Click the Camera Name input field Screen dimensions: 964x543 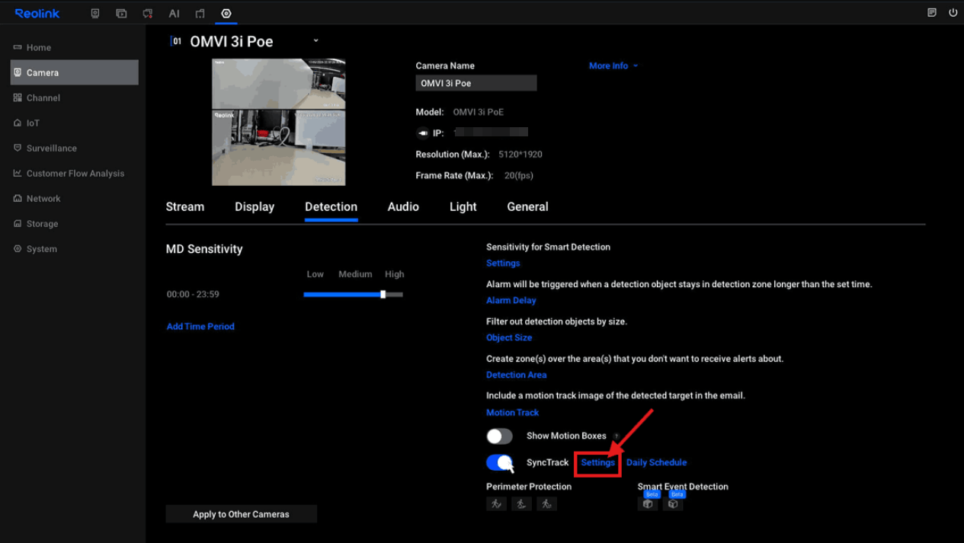pyautogui.click(x=476, y=83)
